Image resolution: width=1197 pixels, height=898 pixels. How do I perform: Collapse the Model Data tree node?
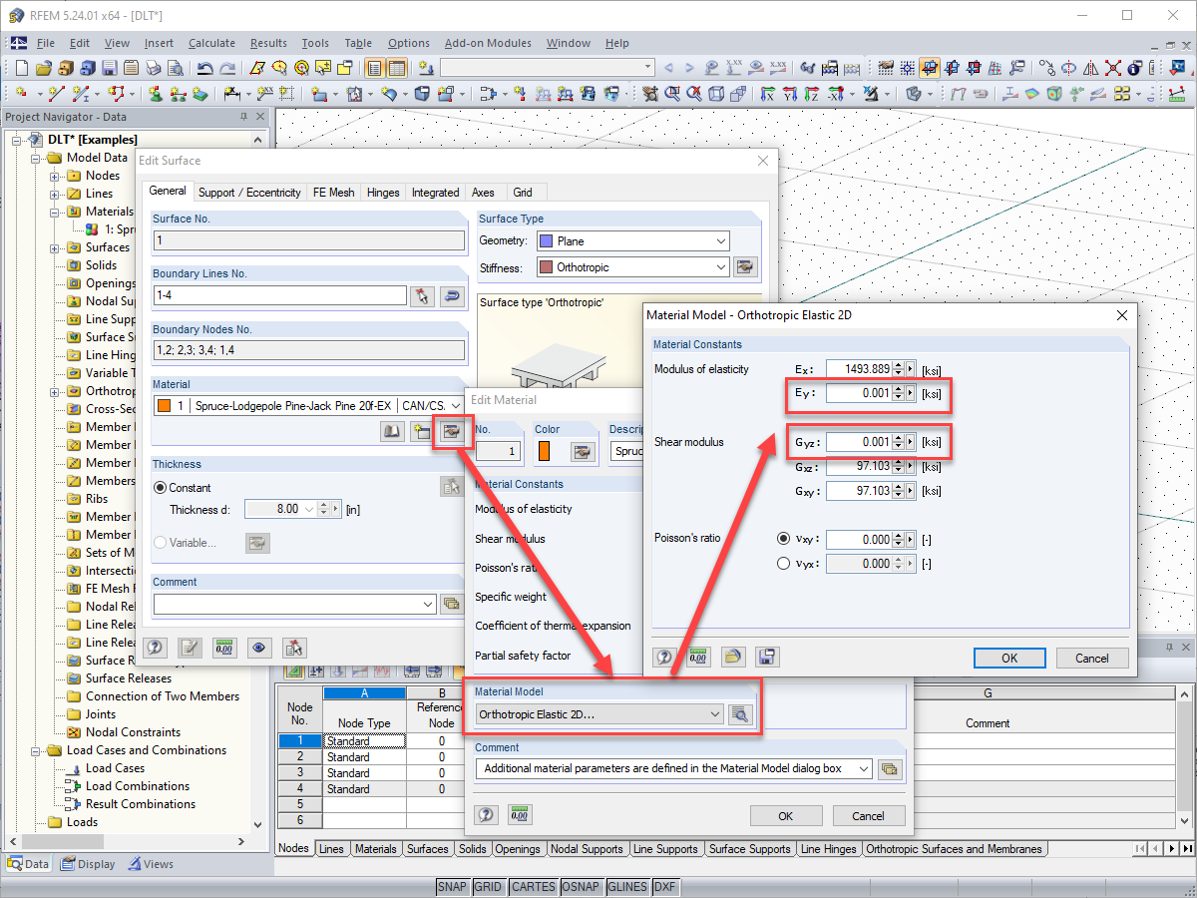coord(36,158)
